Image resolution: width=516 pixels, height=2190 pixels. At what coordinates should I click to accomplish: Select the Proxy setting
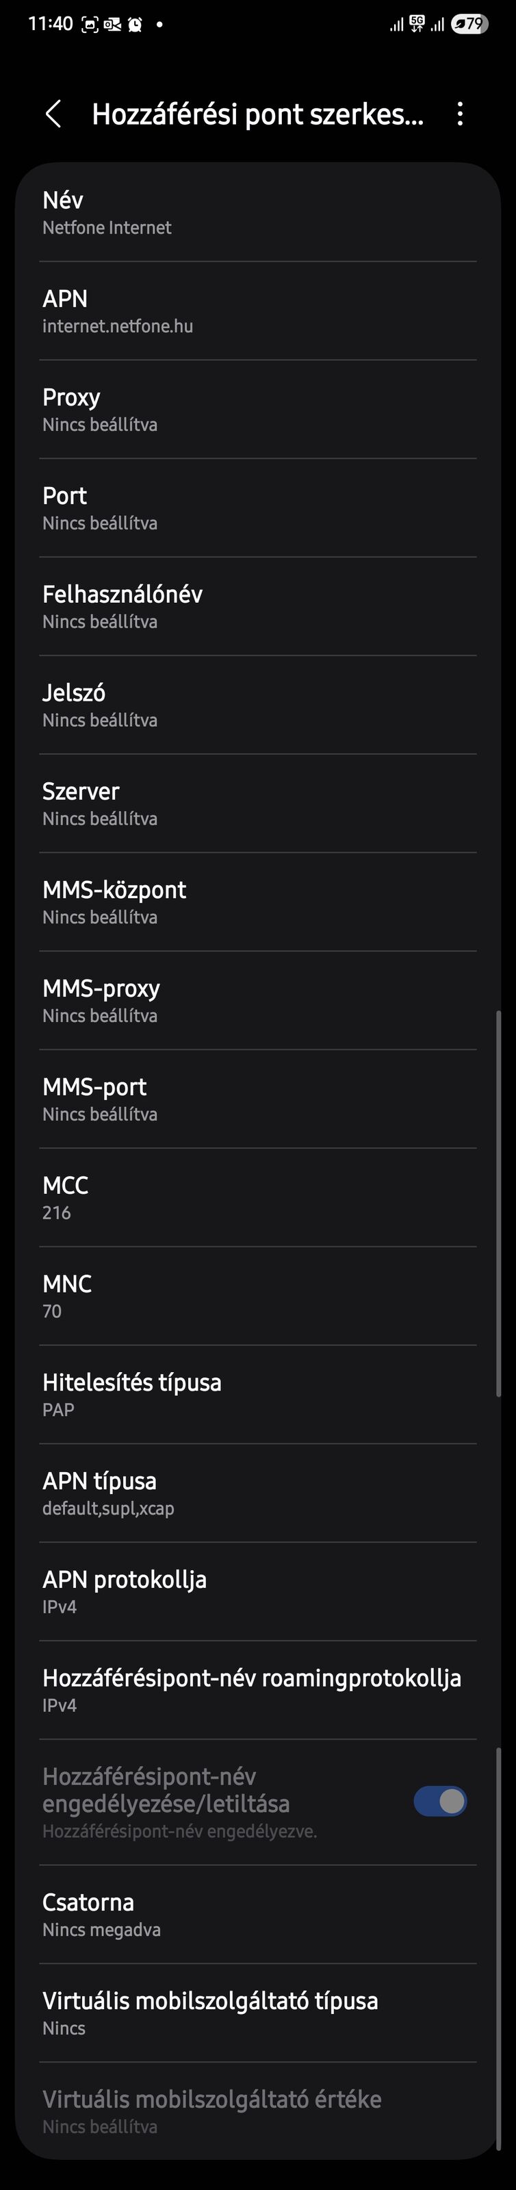point(258,410)
